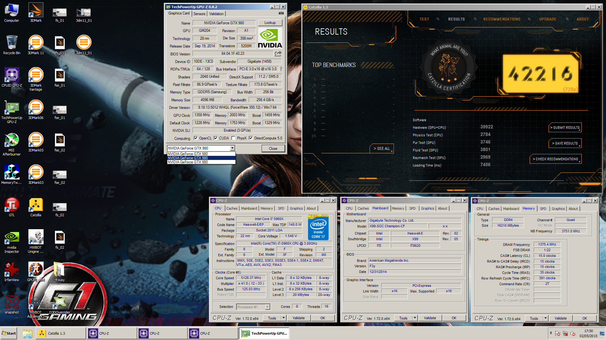Click Validate in Mainboard CPU-Z window

(430, 318)
